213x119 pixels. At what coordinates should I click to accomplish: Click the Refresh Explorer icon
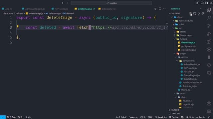coord(199,13)
